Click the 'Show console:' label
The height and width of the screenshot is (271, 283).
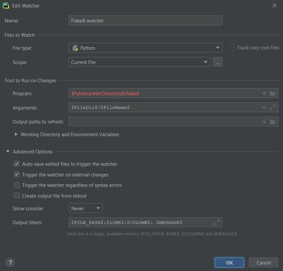point(28,208)
